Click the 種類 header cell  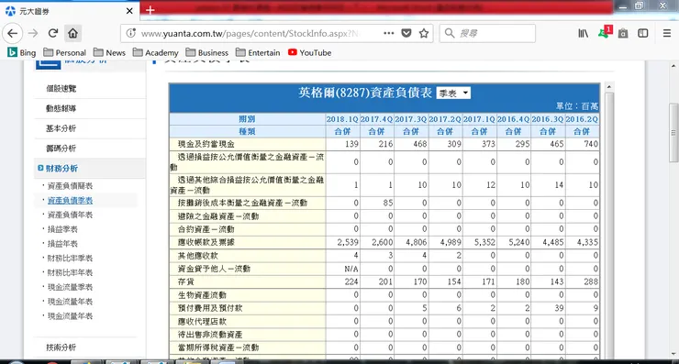coord(247,131)
